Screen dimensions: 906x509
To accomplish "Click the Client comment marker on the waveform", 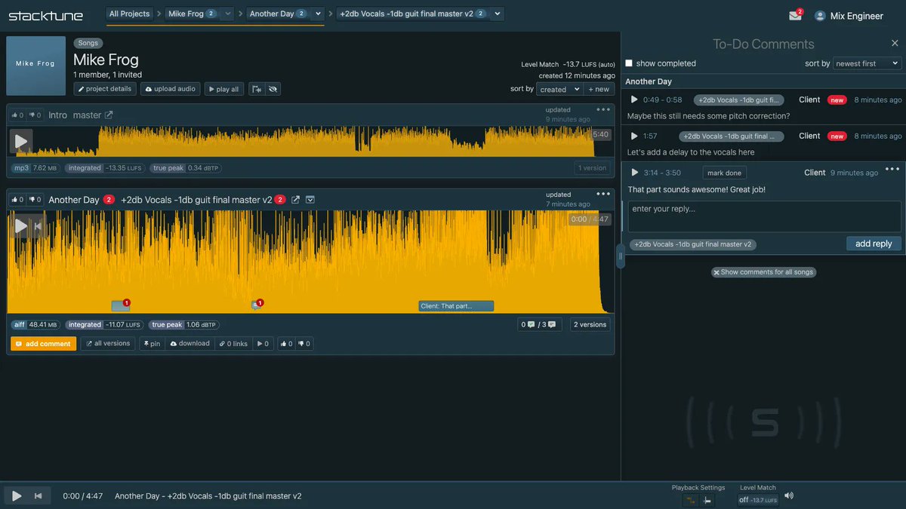I will pyautogui.click(x=456, y=305).
